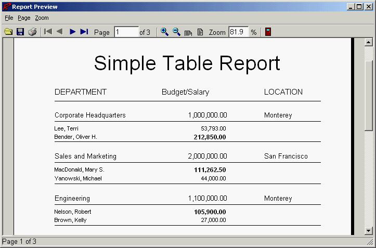Open the File menu
The image size is (376, 248).
click(9, 18)
